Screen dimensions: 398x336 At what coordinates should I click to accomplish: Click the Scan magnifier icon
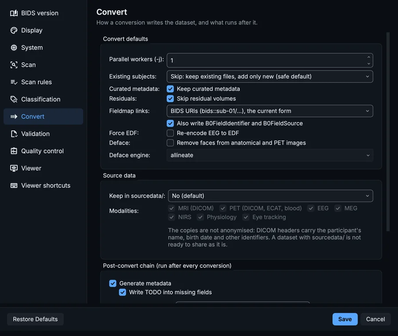click(14, 65)
